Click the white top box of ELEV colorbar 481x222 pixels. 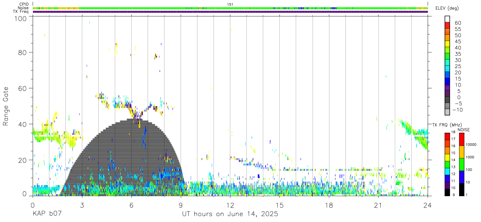click(x=447, y=19)
